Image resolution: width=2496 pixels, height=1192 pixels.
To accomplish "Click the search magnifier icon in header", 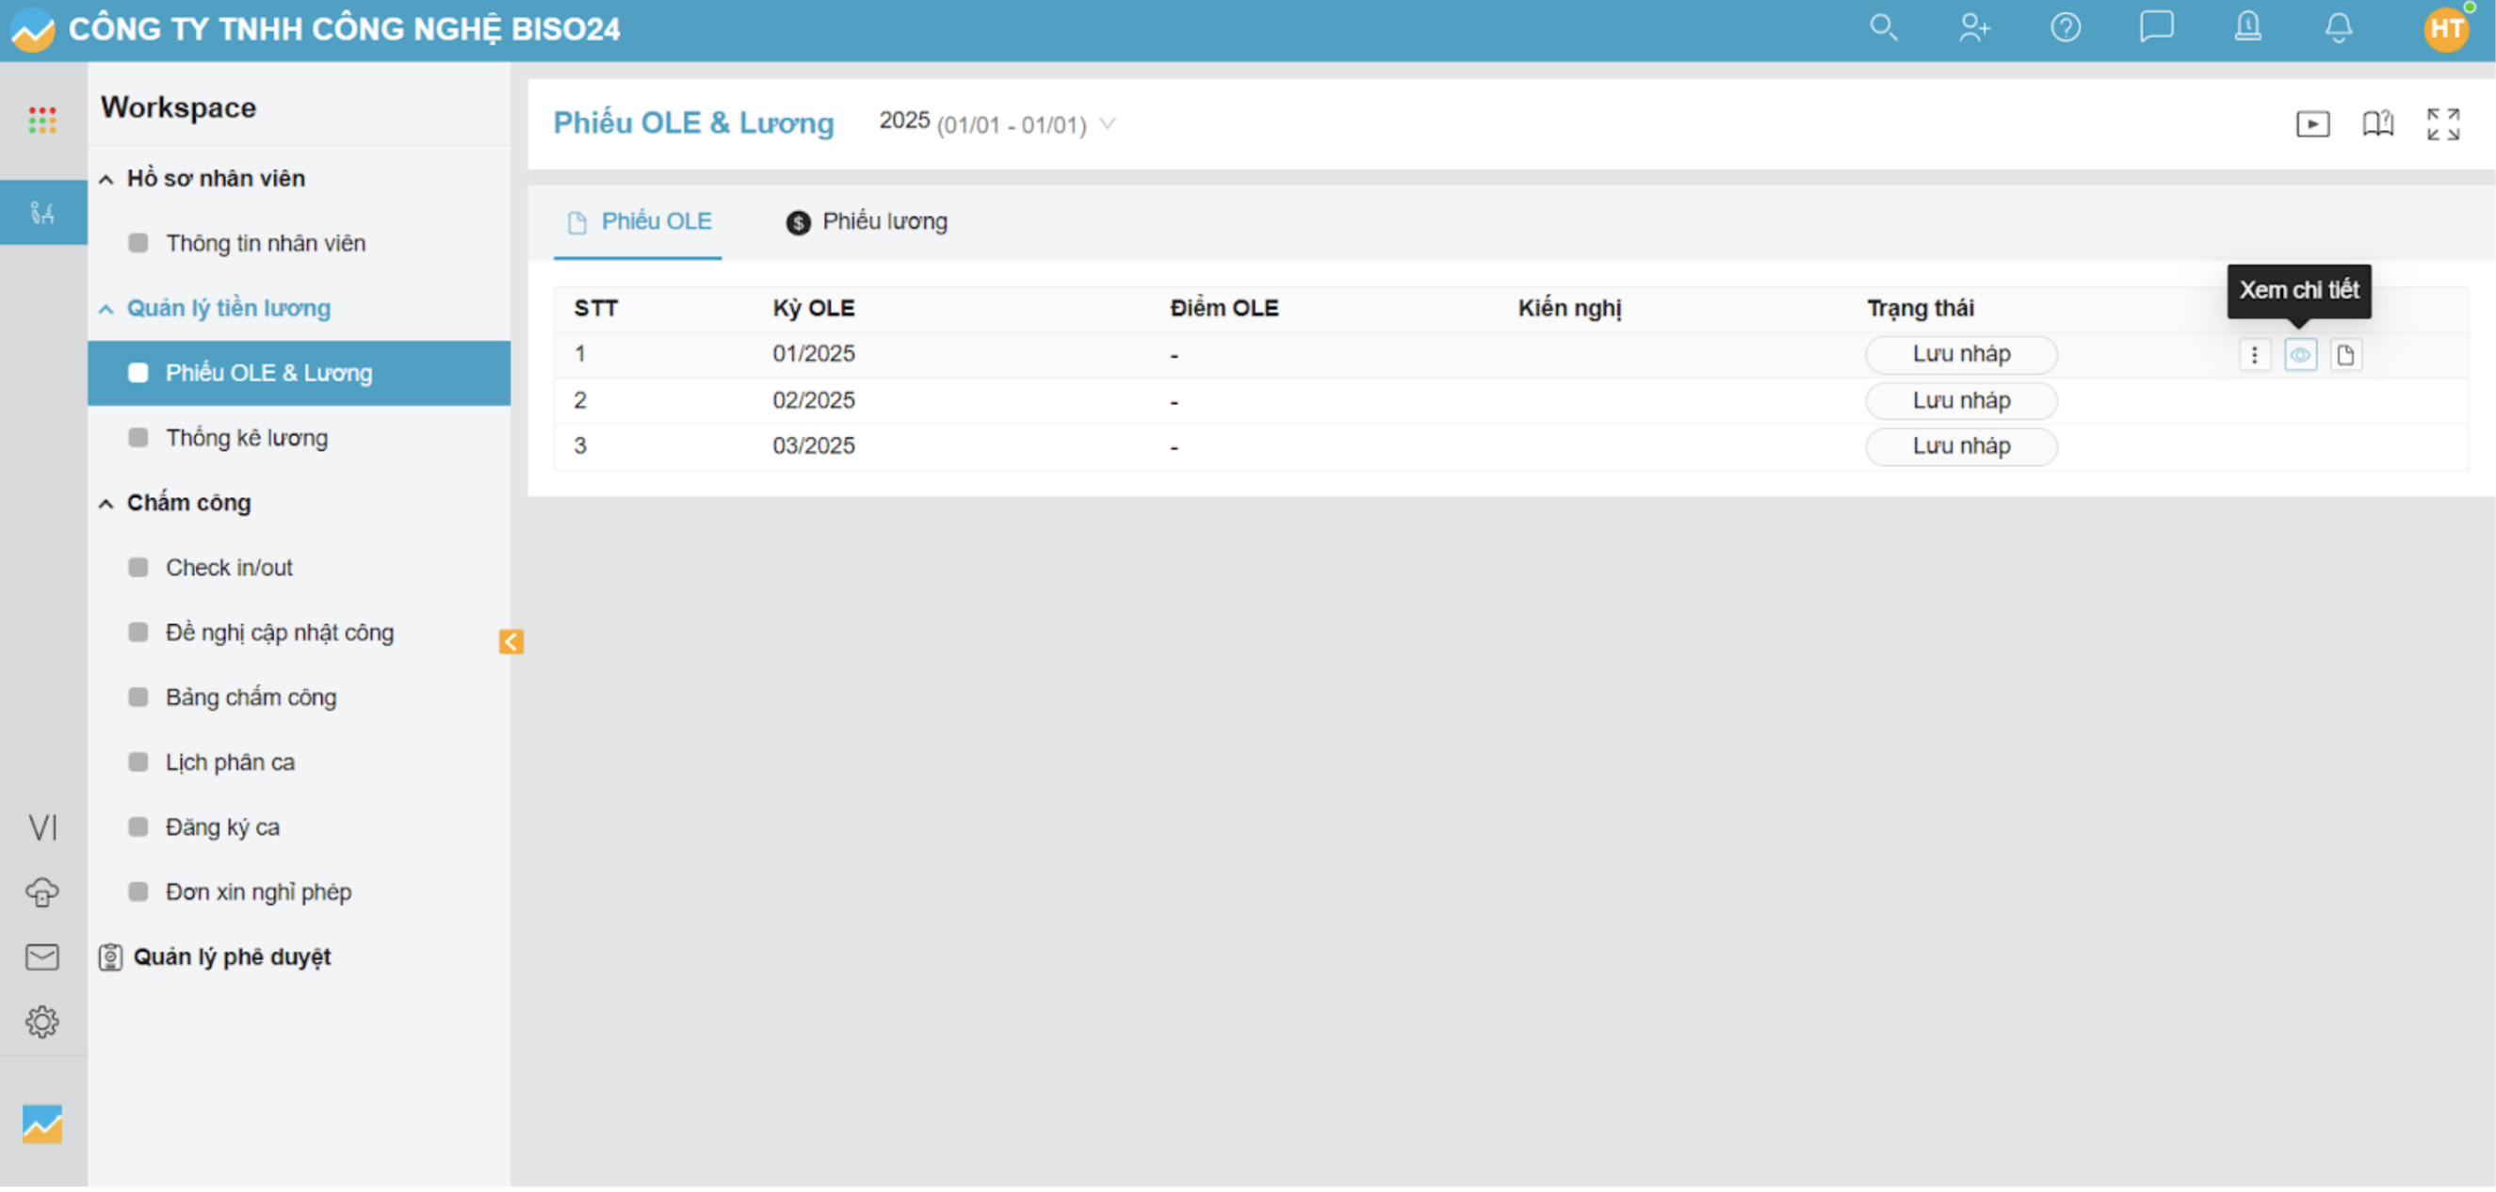I will click(1883, 28).
